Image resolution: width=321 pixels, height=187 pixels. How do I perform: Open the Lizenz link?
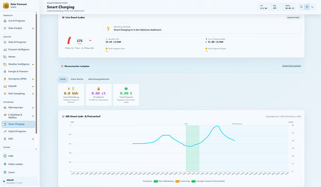[x=12, y=172]
